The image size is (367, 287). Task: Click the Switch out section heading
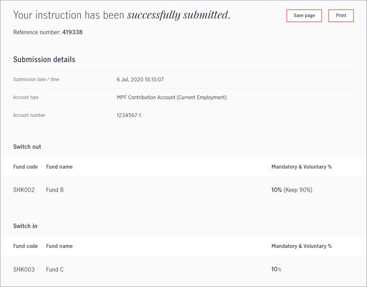pyautogui.click(x=27, y=147)
